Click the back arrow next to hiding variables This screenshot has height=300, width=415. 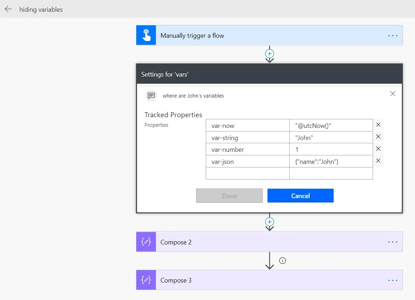(8, 9)
